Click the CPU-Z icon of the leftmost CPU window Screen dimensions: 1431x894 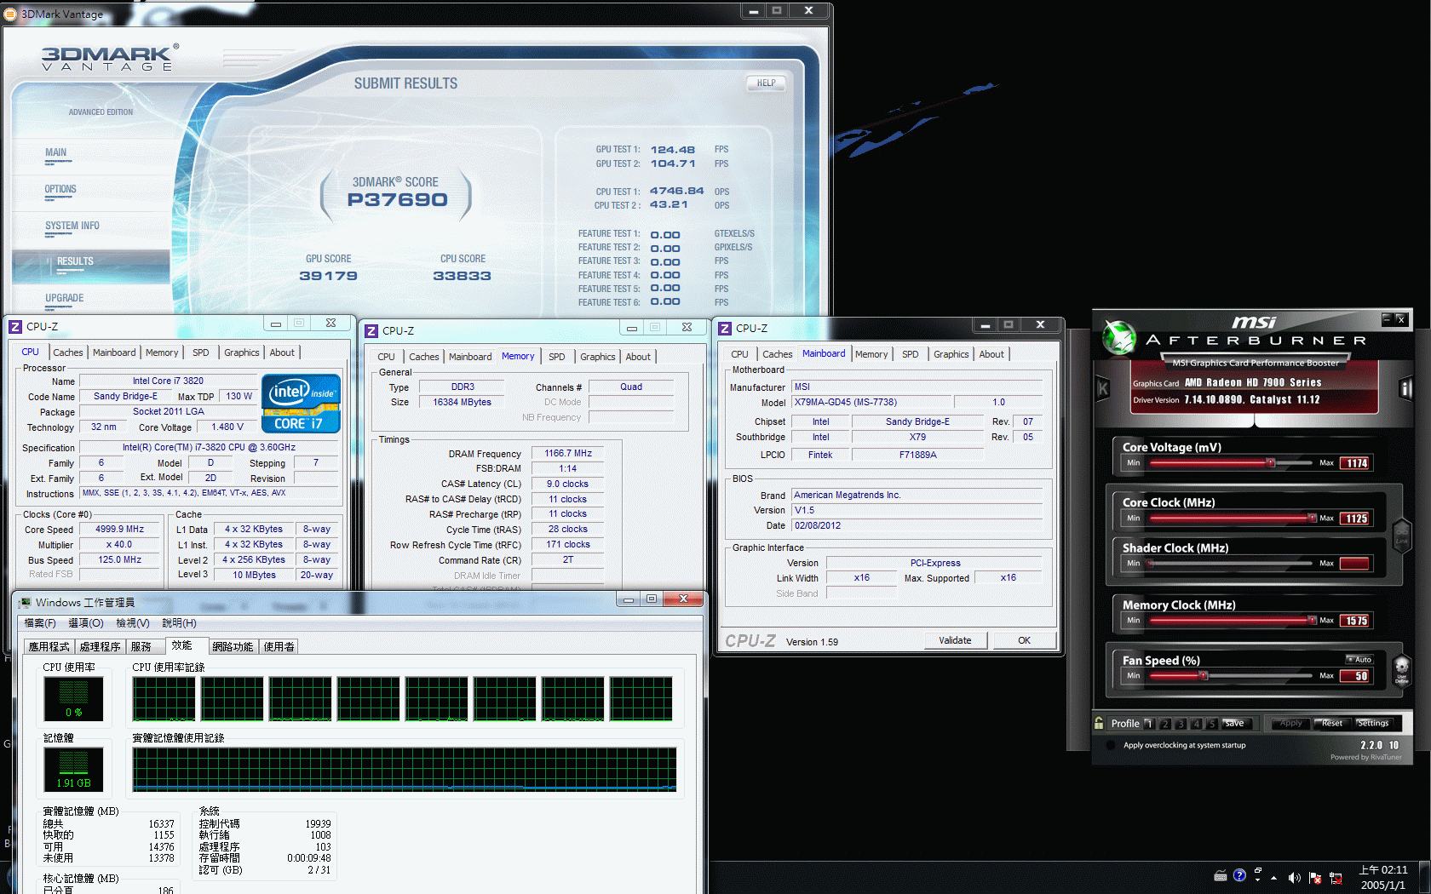(15, 326)
